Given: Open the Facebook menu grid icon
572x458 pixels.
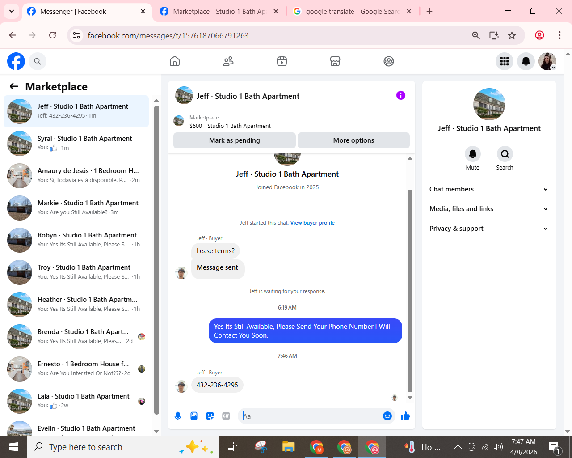Looking at the screenshot, I should click(505, 61).
